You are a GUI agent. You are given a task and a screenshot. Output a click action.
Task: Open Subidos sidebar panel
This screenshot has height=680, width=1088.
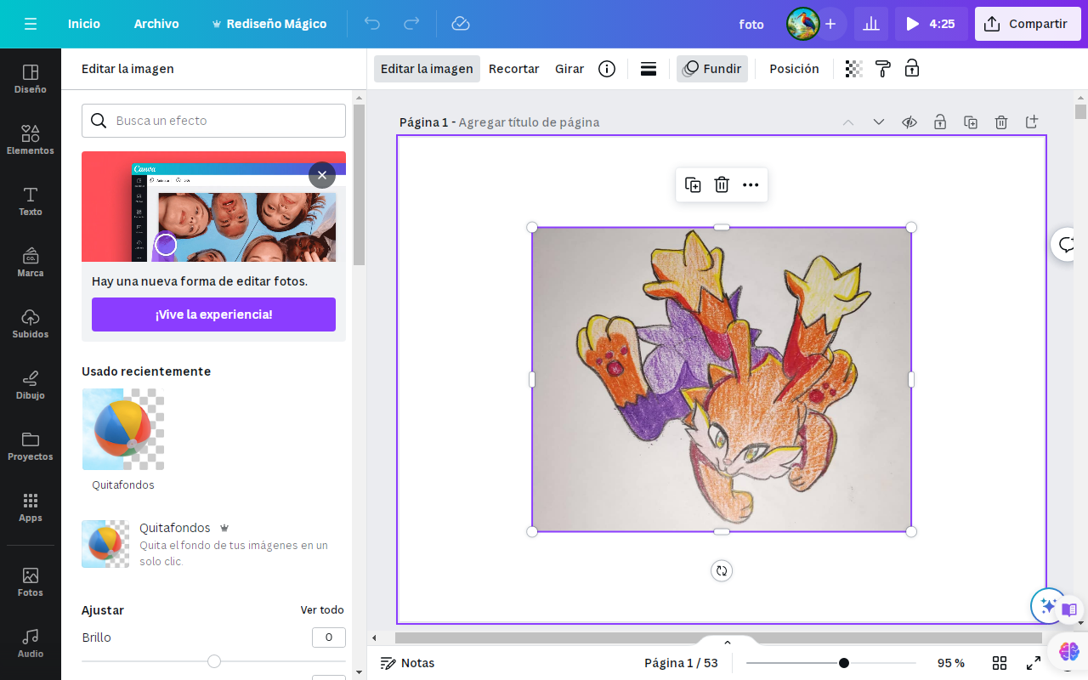(31, 323)
